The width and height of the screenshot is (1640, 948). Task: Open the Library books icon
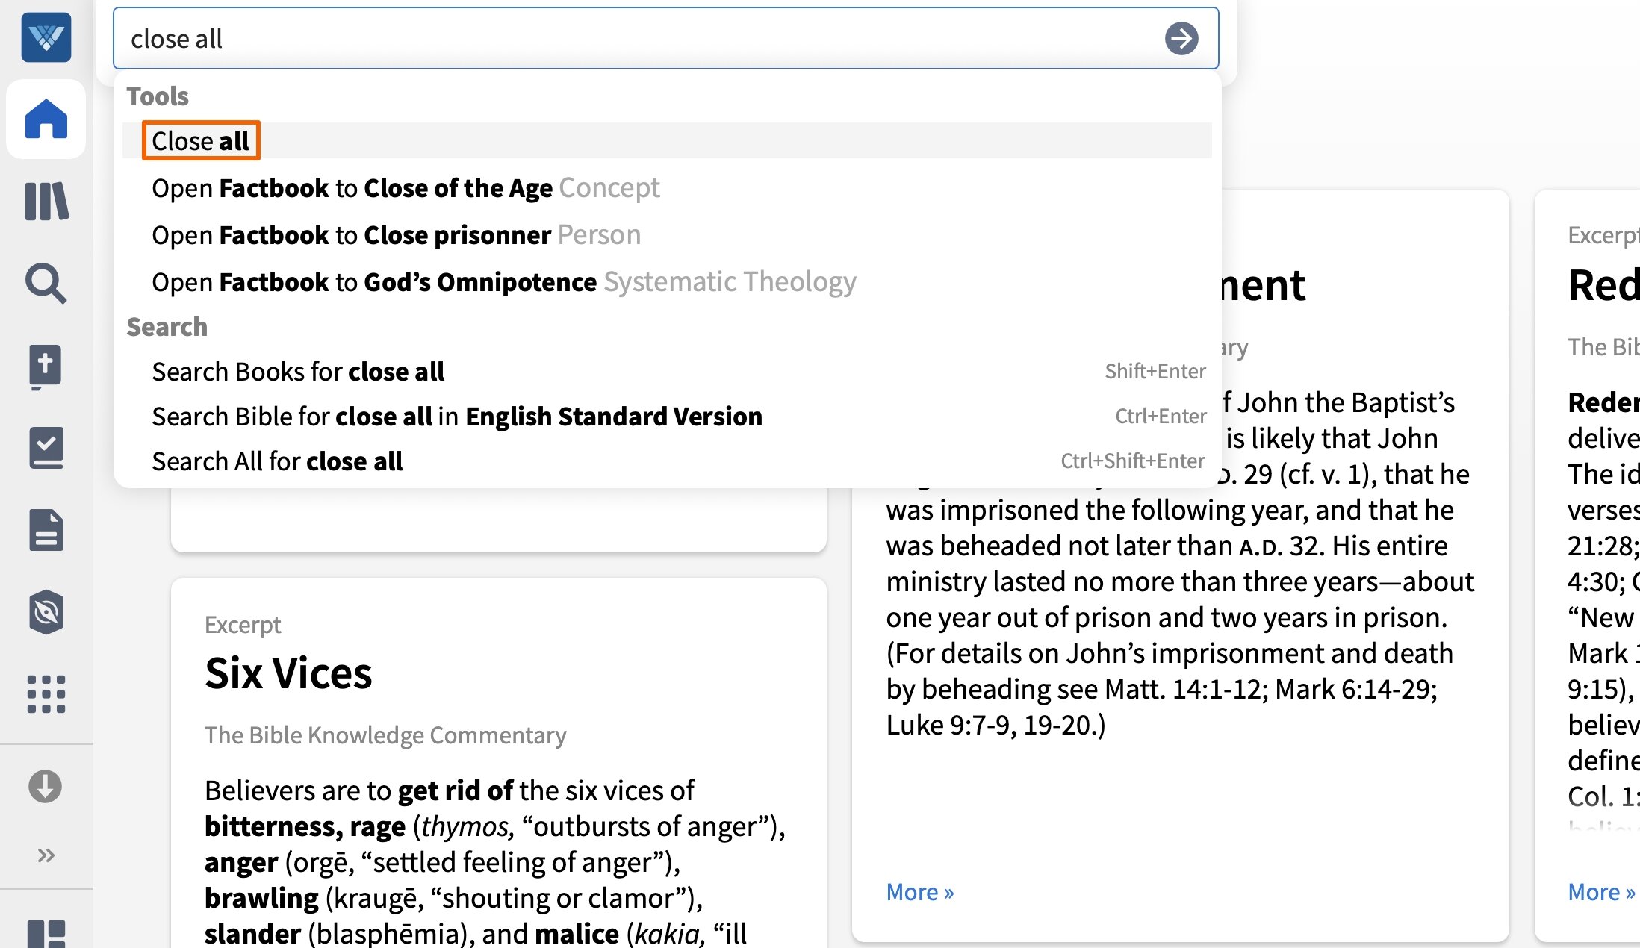(x=46, y=202)
